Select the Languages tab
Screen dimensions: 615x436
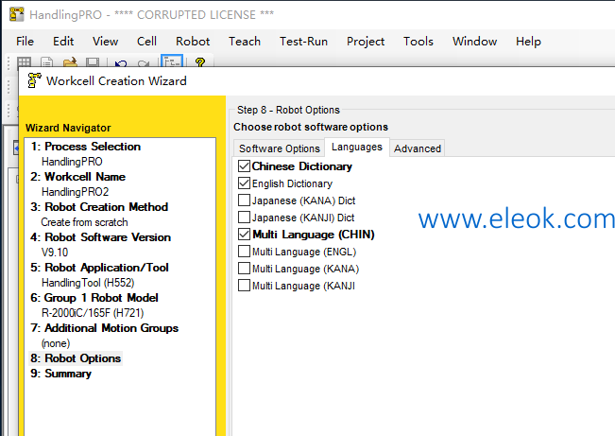pyautogui.click(x=356, y=147)
